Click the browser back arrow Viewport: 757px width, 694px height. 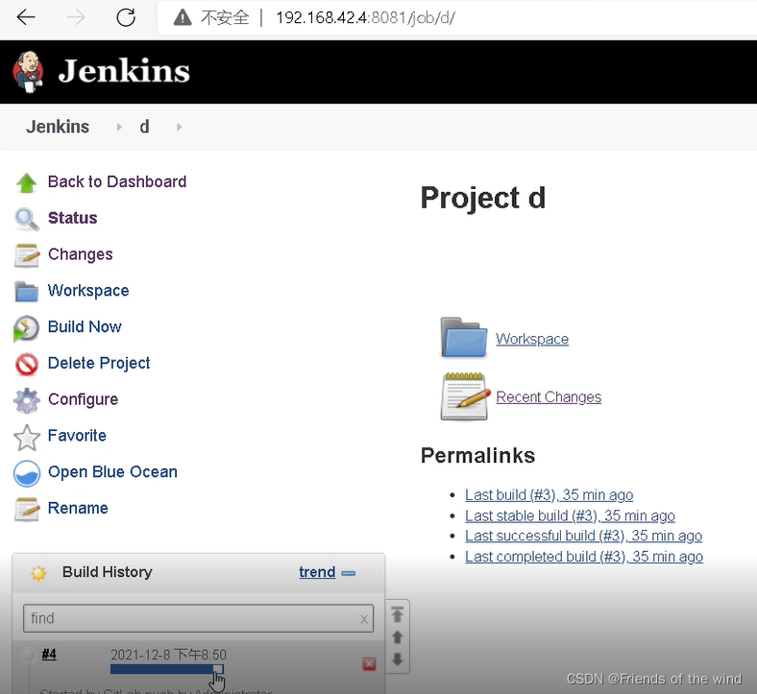[26, 17]
